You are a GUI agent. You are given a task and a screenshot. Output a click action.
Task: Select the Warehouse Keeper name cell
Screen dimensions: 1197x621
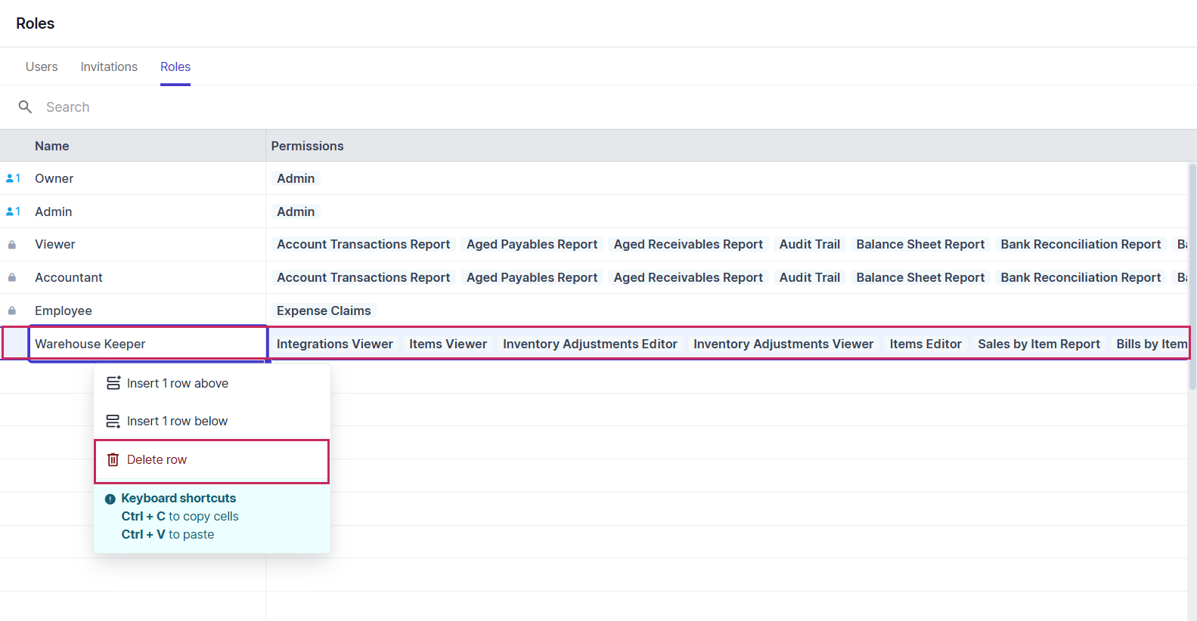tap(147, 344)
